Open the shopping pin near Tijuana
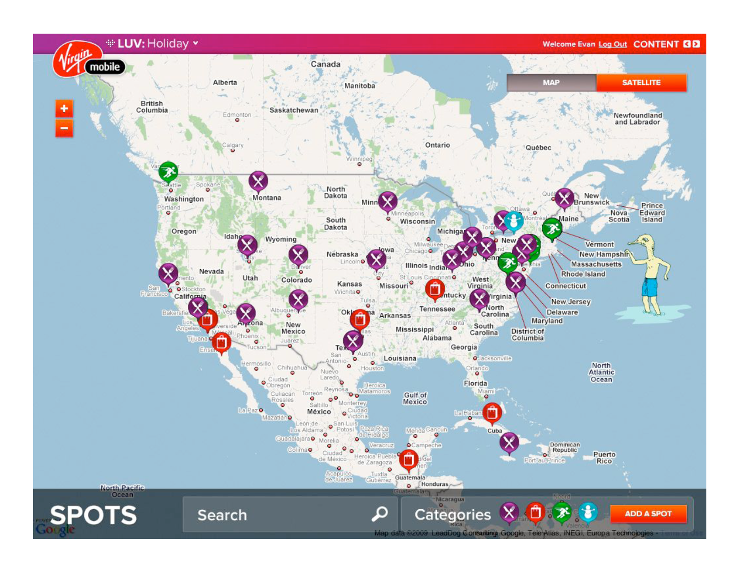The height and width of the screenshot is (572, 740). (x=221, y=343)
